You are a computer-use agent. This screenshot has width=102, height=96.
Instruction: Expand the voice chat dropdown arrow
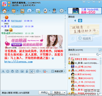pos(33,11)
